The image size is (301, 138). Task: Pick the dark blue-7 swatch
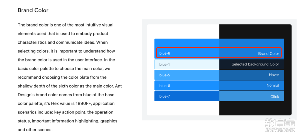click(x=187, y=96)
